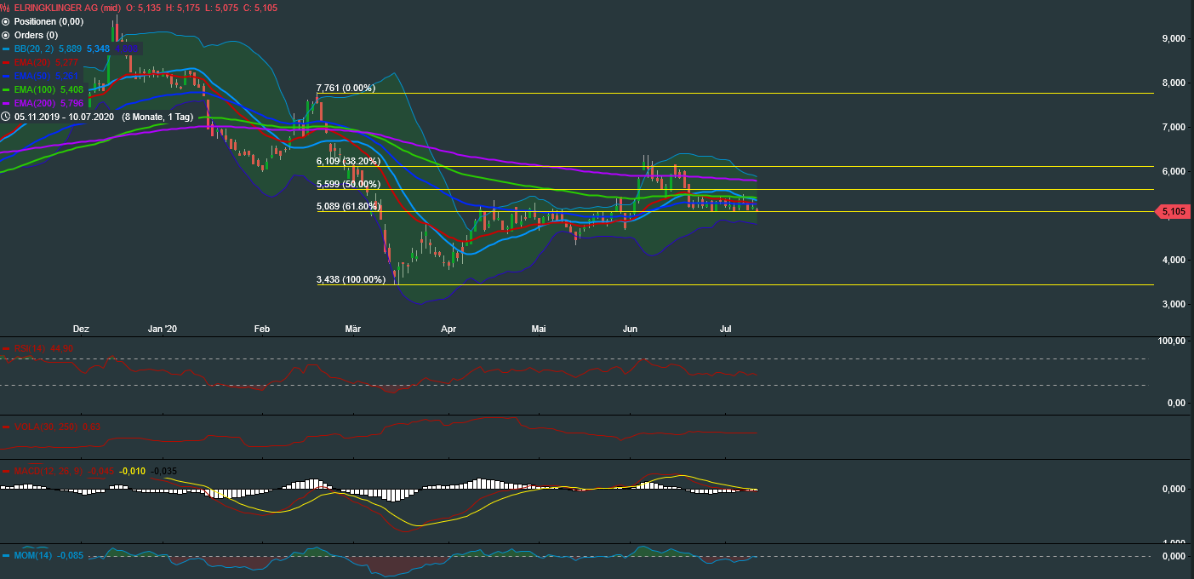1194x579 pixels.
Task: Select the EMA(20) indicator label
Action: click(33, 62)
